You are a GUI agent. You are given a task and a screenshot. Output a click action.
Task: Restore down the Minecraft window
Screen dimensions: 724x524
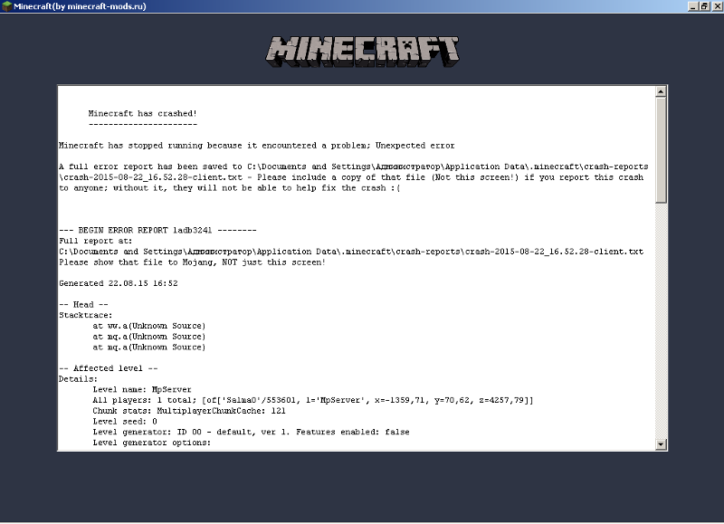pyautogui.click(x=704, y=6)
